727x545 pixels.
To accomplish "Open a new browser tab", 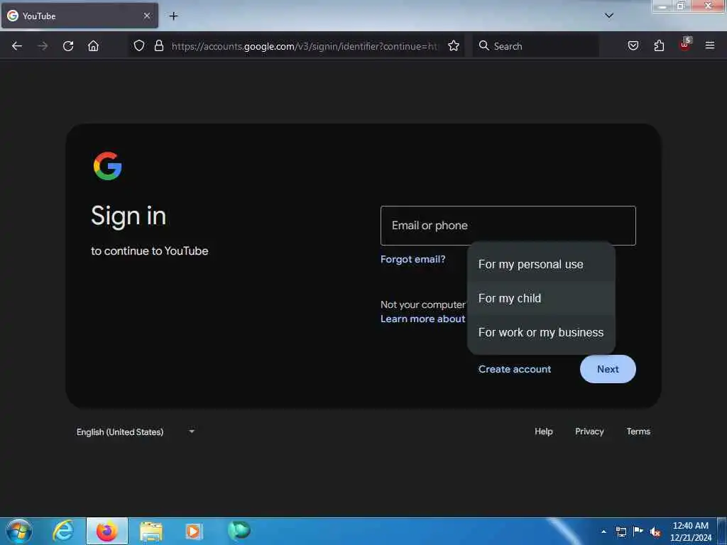I will [x=173, y=16].
